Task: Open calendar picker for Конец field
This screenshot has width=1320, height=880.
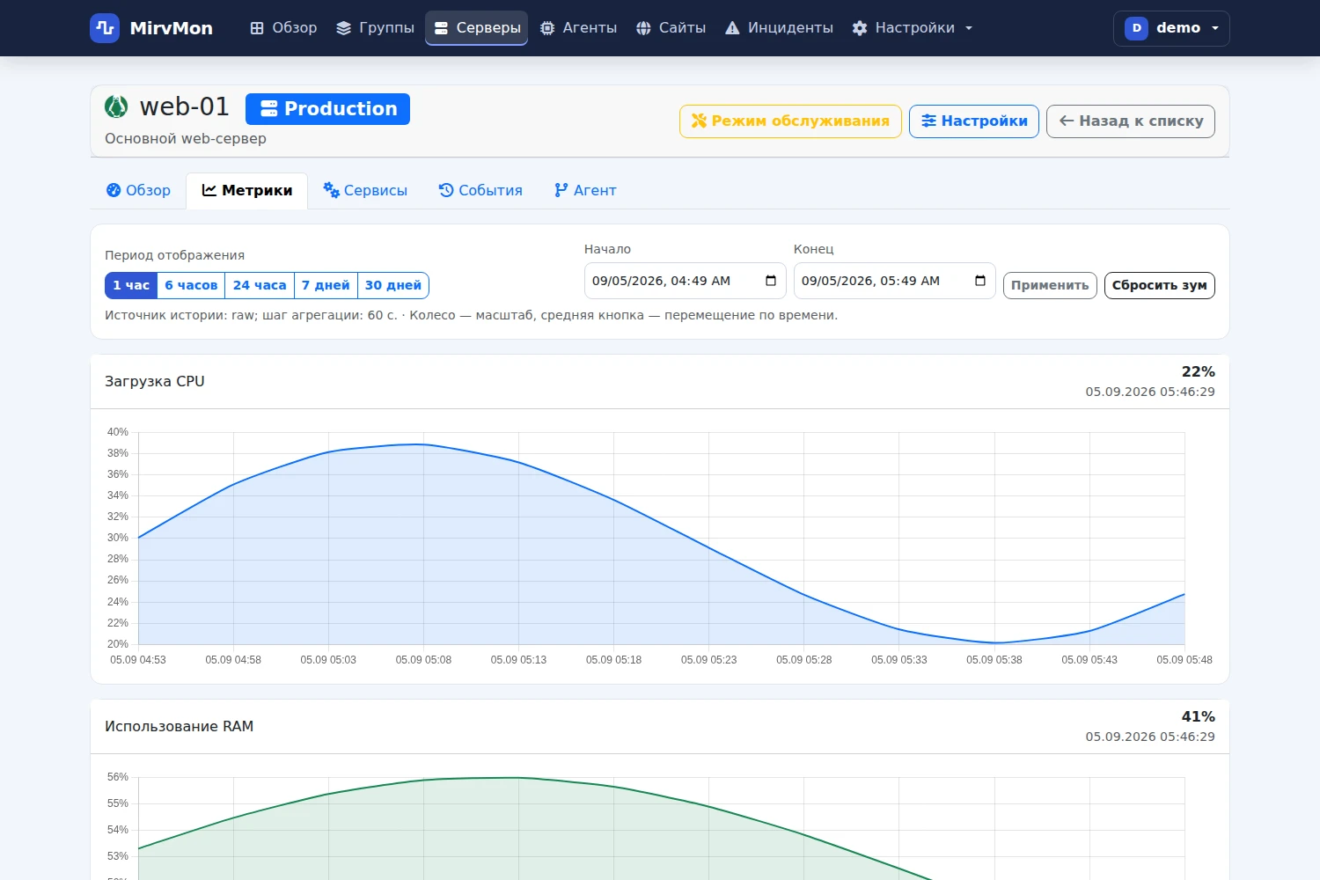Action: pyautogui.click(x=980, y=281)
